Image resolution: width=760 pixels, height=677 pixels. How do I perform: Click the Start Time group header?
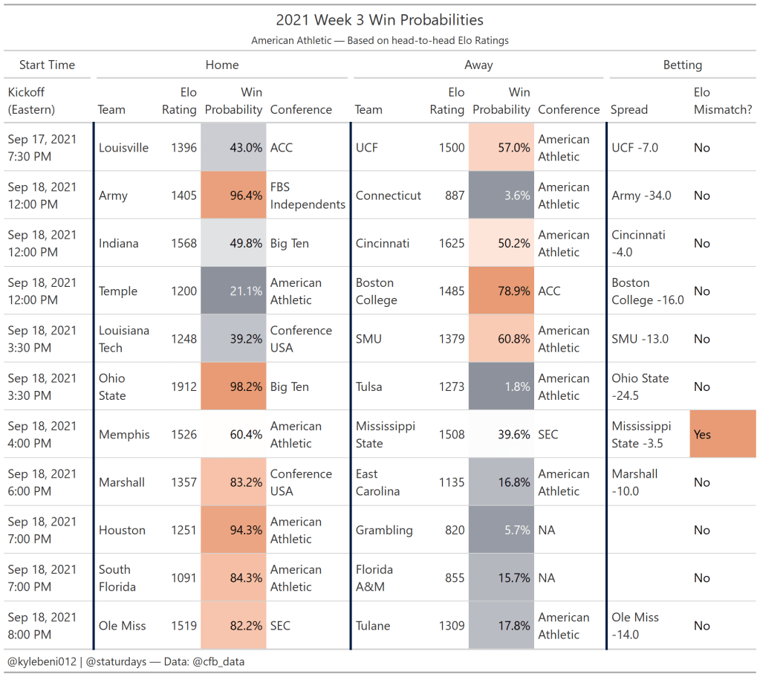coord(47,65)
